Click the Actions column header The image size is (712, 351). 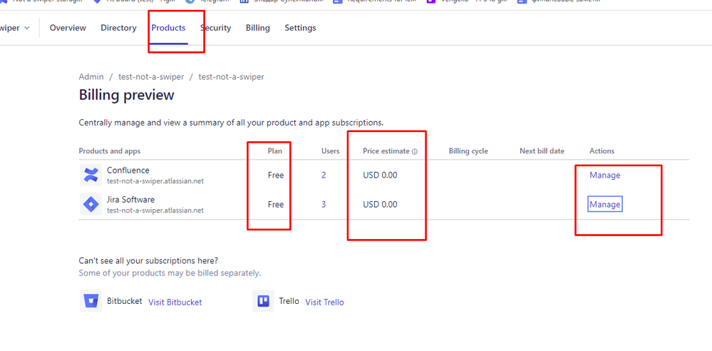coord(602,151)
